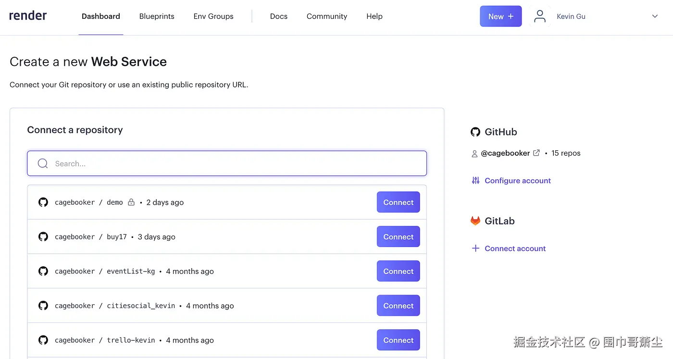Click the render logo

coord(28,16)
